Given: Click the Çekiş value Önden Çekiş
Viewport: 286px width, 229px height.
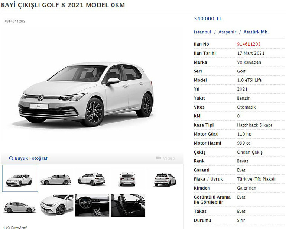Looking at the screenshot, I should click(250, 152).
